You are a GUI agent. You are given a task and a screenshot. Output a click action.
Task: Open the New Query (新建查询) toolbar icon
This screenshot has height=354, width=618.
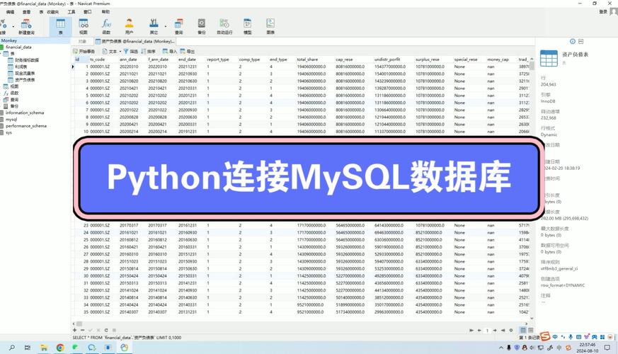26,27
